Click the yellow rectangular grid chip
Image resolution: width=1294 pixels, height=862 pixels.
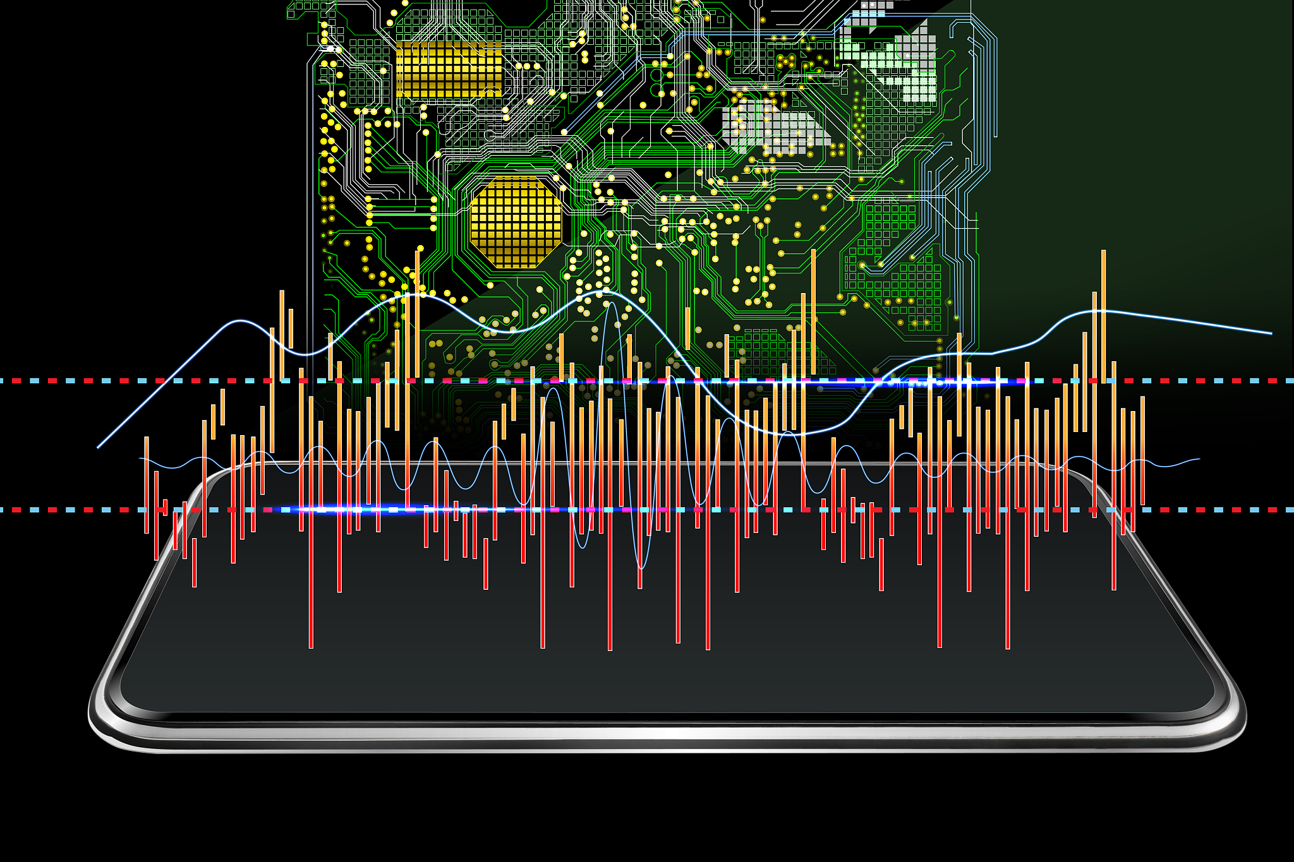coord(449,69)
